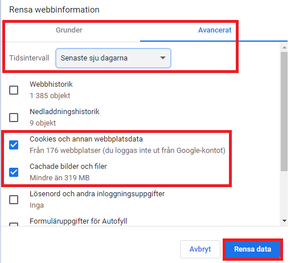Enable the Nedladdningshistorik checkbox
The height and width of the screenshot is (263, 299).
point(14,118)
